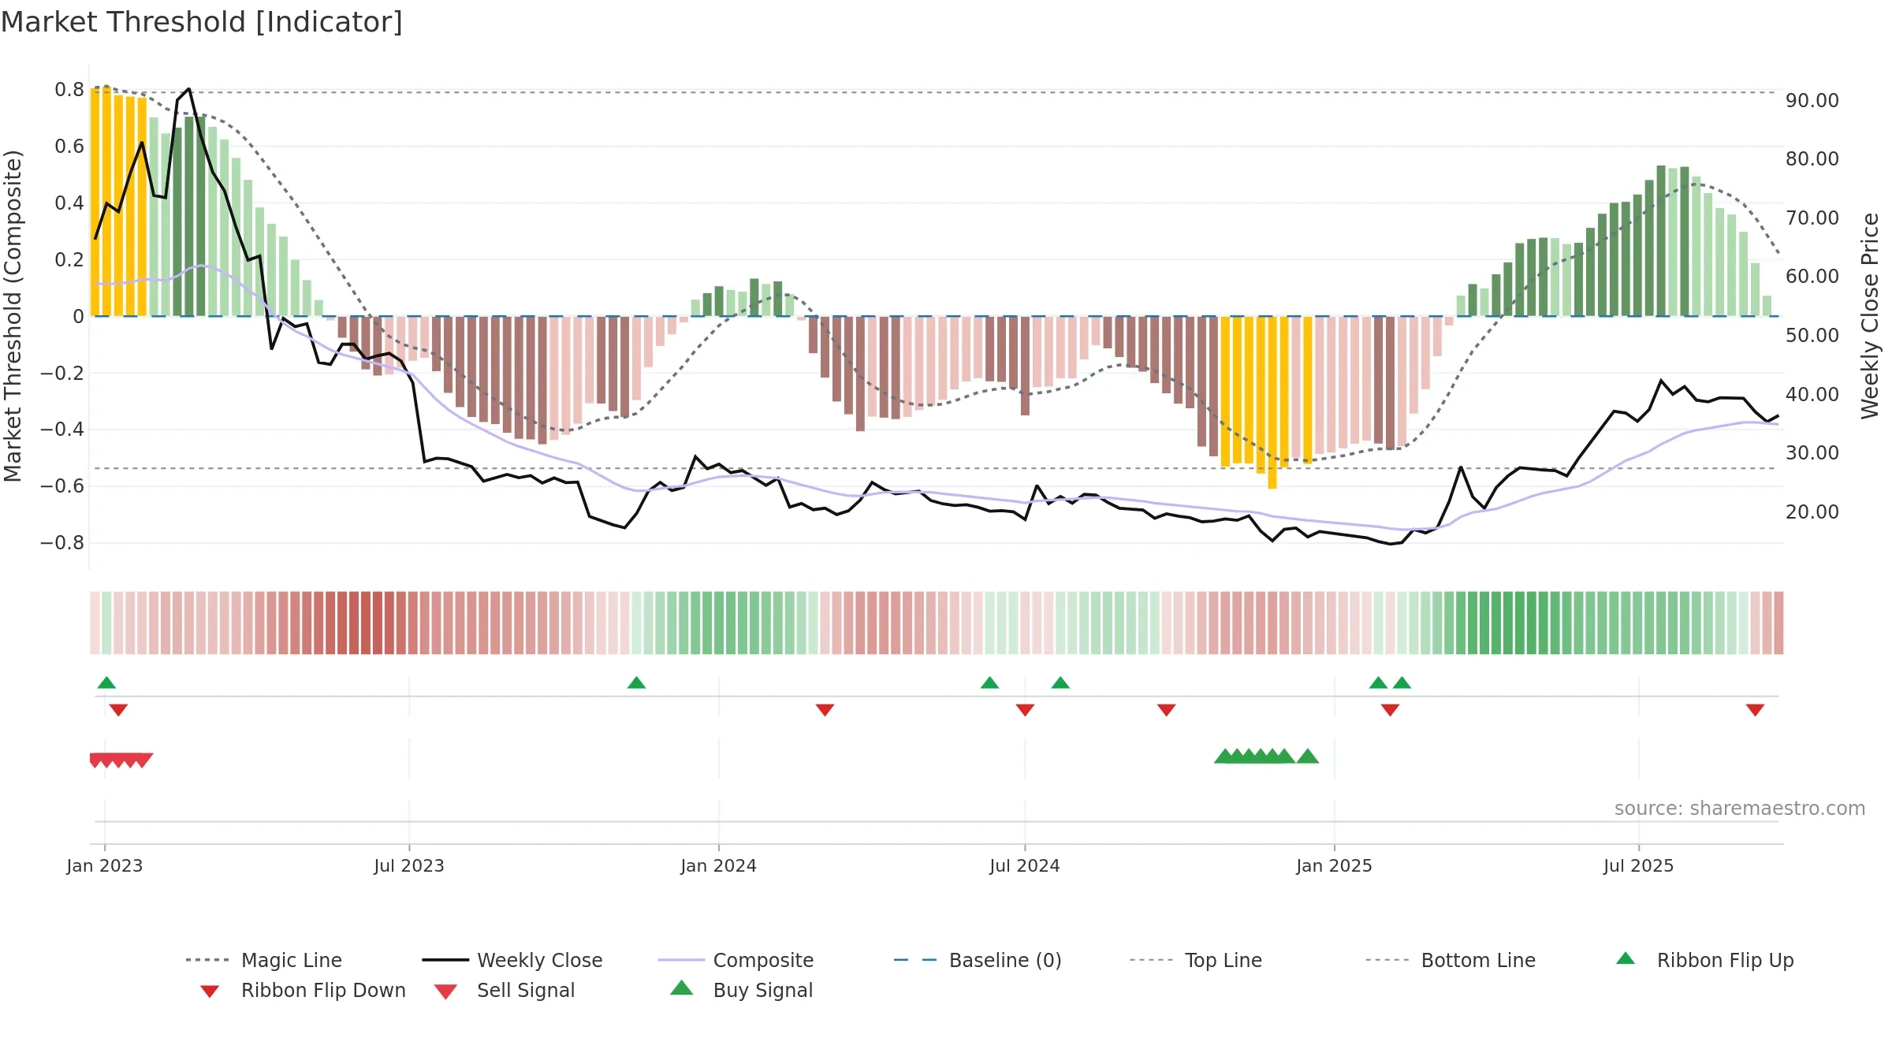
Task: Click the ribbon flip down marker near Mar 2024
Action: pyautogui.click(x=825, y=710)
